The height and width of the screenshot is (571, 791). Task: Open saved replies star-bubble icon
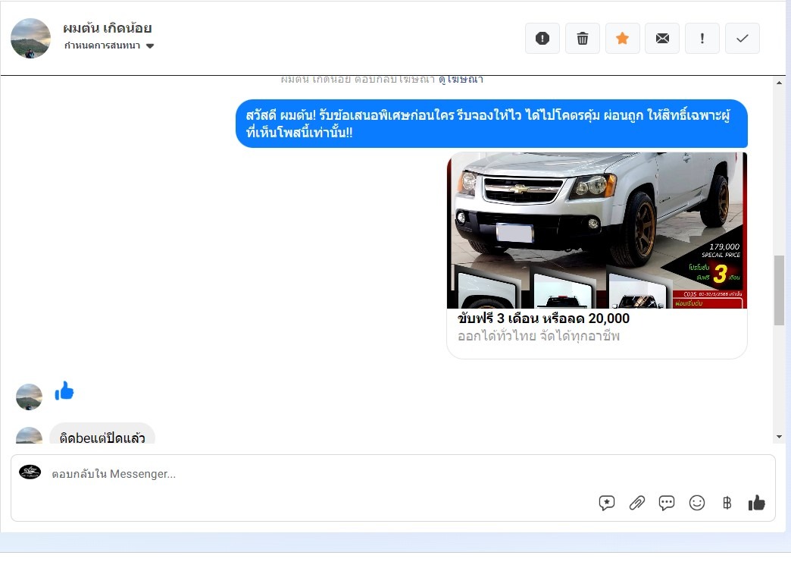607,503
